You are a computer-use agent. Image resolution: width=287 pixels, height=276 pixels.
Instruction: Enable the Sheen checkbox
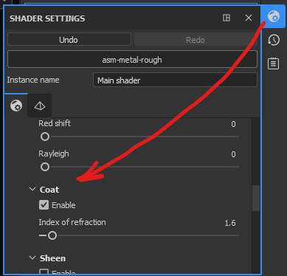point(44,272)
